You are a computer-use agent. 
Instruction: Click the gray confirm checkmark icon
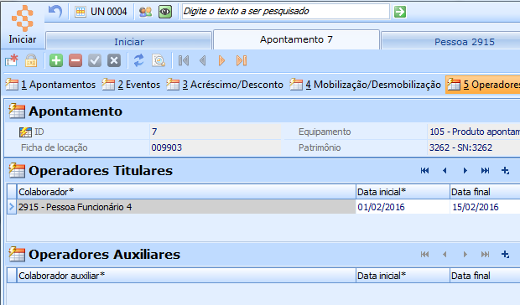tap(95, 60)
